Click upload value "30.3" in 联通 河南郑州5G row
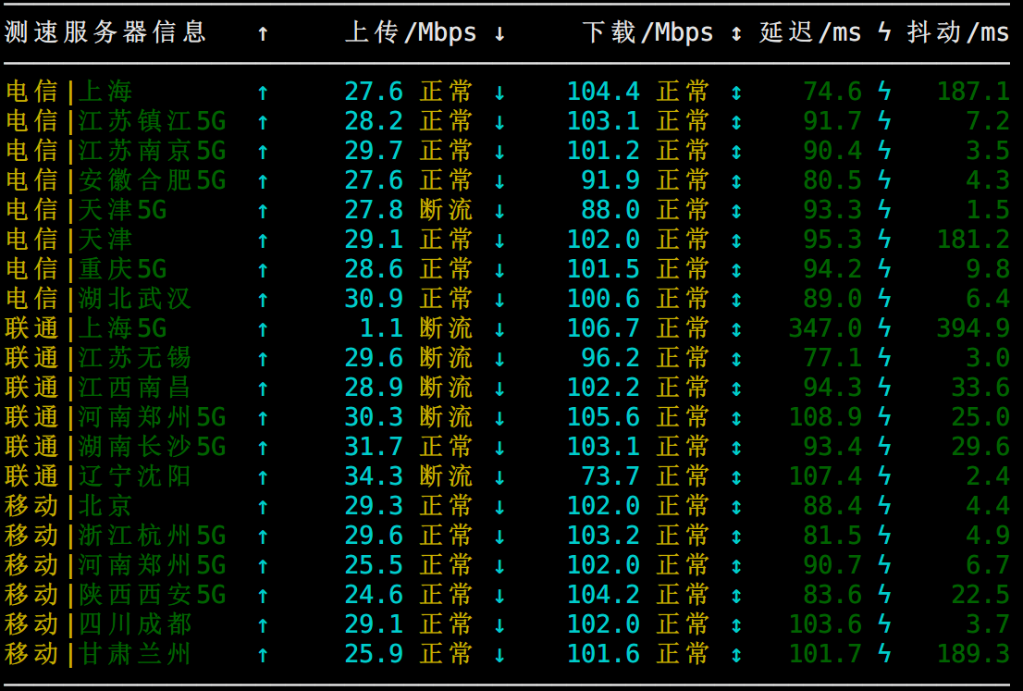1023x691 pixels. (x=374, y=417)
